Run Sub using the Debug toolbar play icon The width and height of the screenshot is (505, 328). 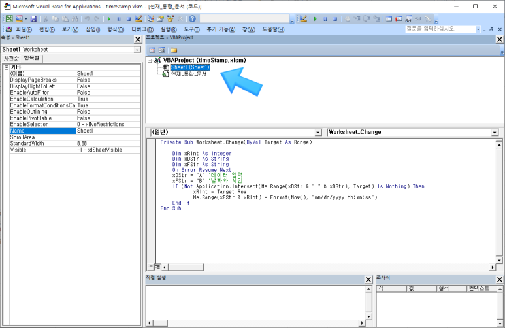pyautogui.click(x=316, y=19)
